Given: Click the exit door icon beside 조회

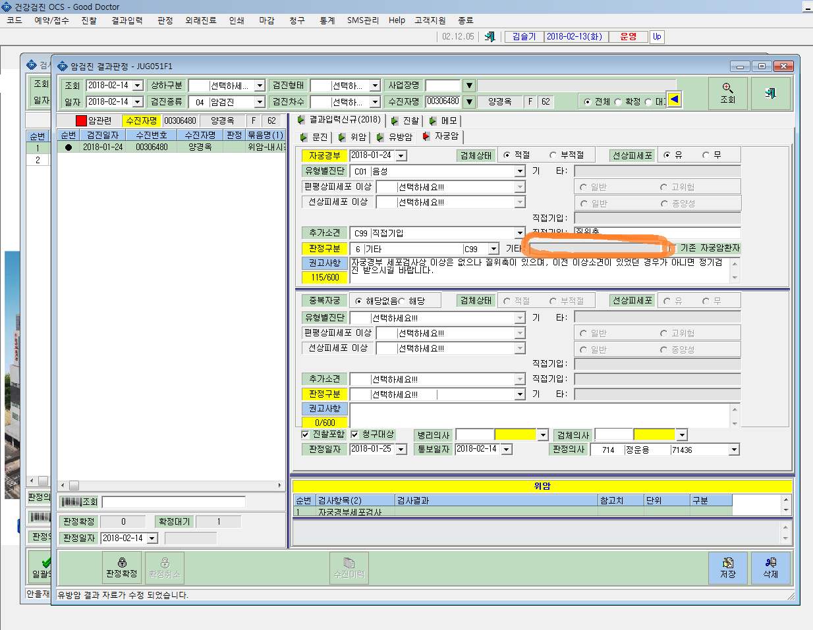Looking at the screenshot, I should [x=770, y=93].
